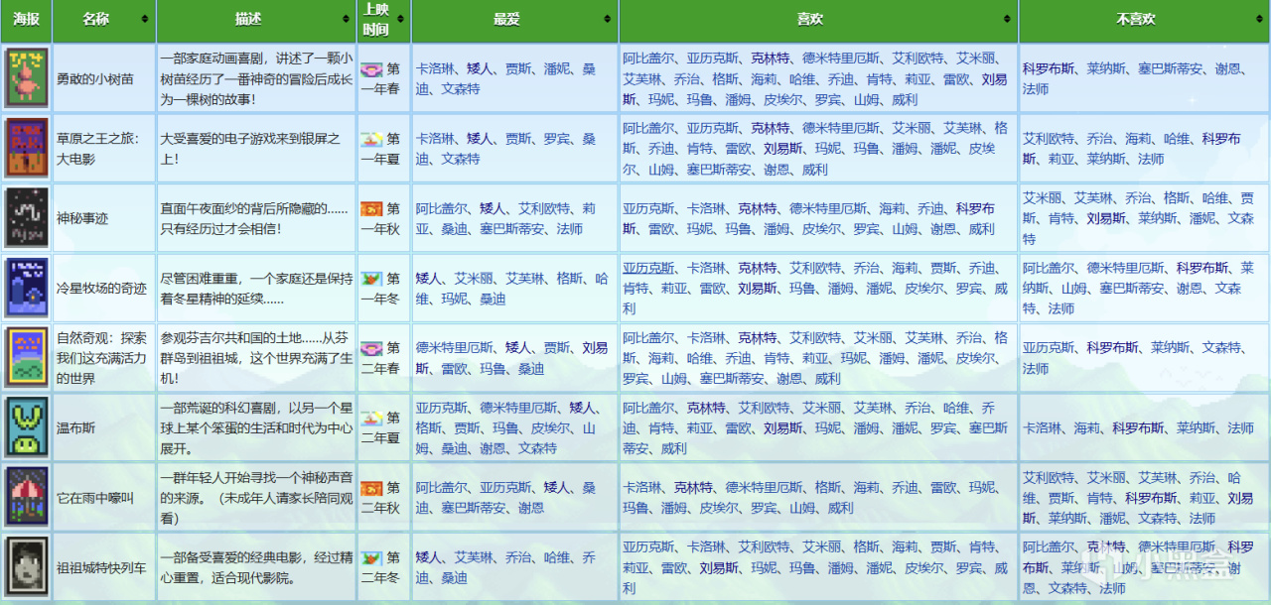Open 肯特 link in 它在雨中嚎叫 不喜欢 cell

1099,498
